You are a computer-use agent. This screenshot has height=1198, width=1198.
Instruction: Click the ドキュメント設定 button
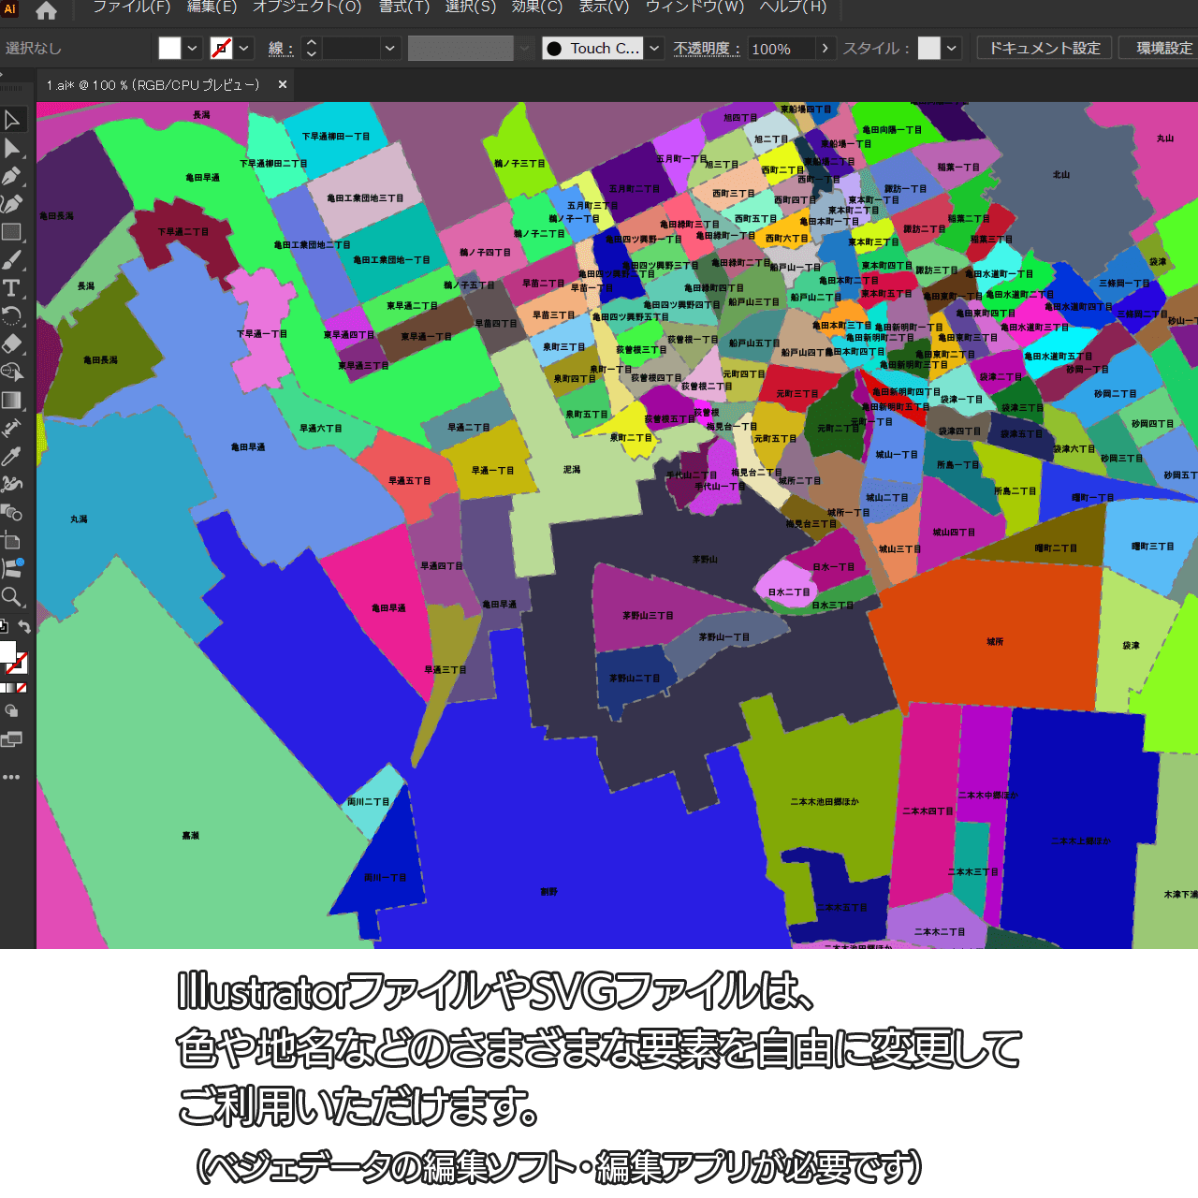click(1045, 49)
